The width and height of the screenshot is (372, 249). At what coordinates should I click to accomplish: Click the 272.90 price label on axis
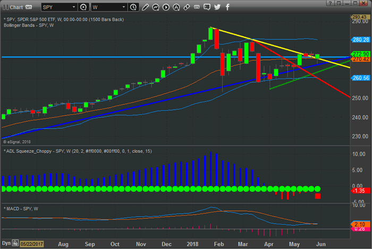pos(360,55)
